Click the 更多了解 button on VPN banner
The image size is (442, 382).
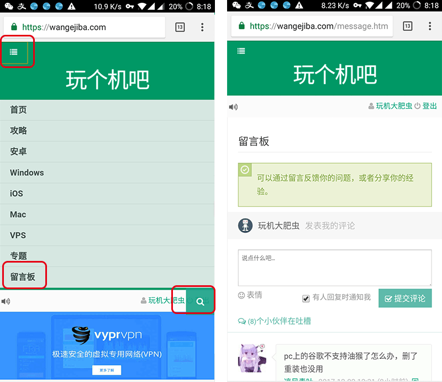click(x=107, y=369)
